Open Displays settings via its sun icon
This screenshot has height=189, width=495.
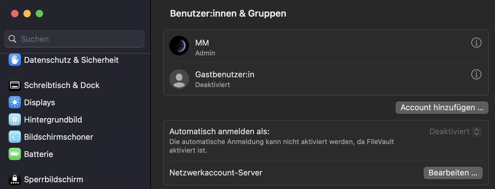click(15, 103)
